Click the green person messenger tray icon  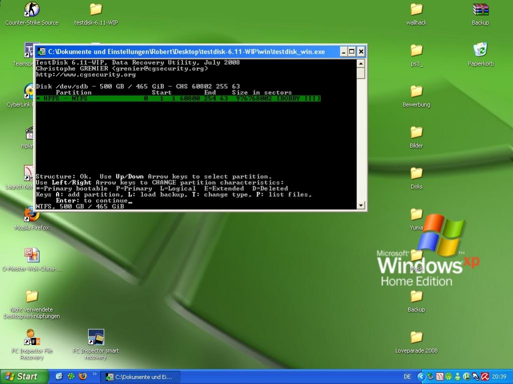(x=458, y=376)
